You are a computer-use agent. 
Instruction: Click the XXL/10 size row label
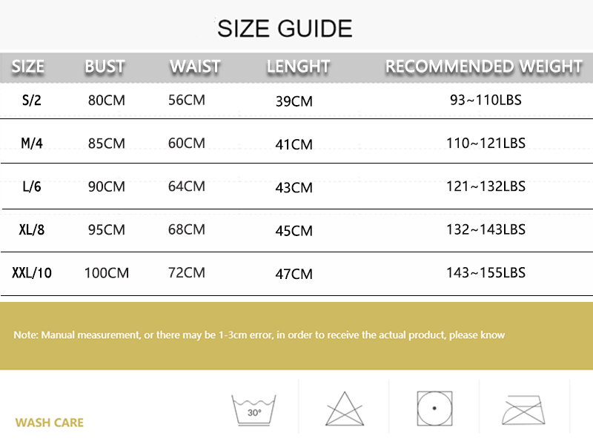tap(32, 273)
